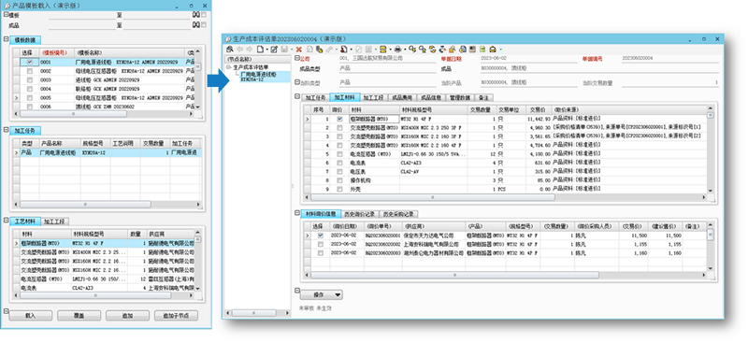
Task: Collapse the 公司 header section
Action: click(297, 58)
